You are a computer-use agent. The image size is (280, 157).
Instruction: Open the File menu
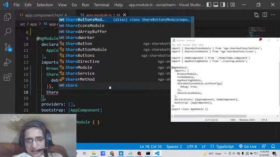(17, 5)
